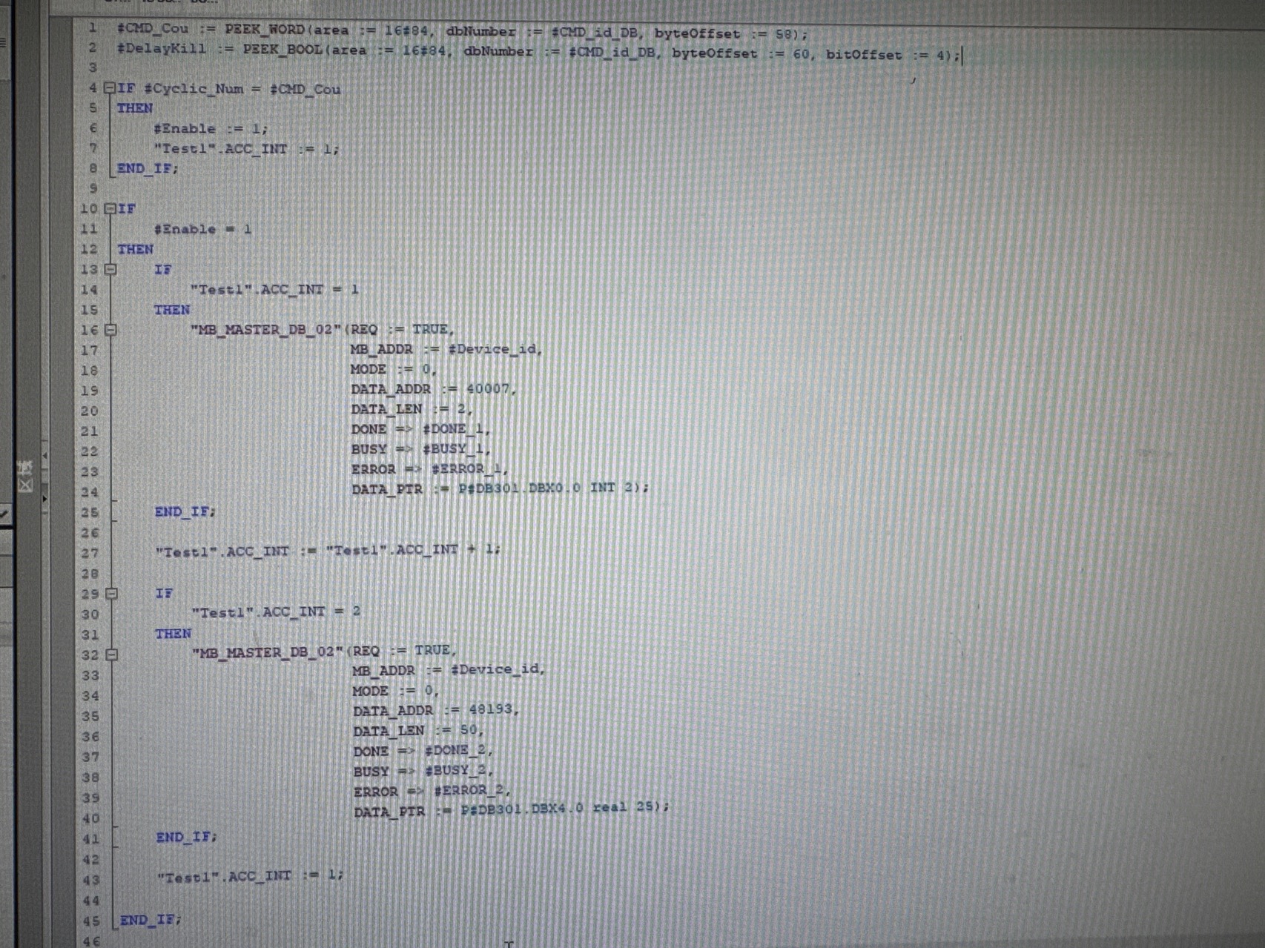Image resolution: width=1265 pixels, height=948 pixels.
Task: Click "Test1".ACC_INT = 2 condition on line 30
Action: (276, 612)
